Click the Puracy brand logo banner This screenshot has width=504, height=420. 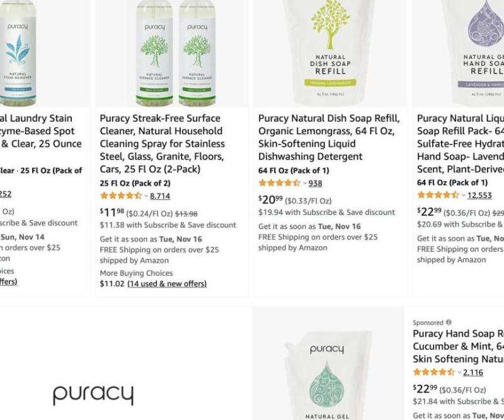click(93, 395)
